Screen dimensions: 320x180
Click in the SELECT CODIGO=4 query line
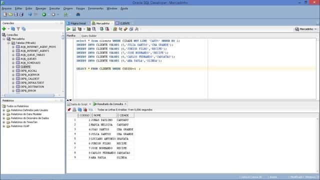point(108,69)
